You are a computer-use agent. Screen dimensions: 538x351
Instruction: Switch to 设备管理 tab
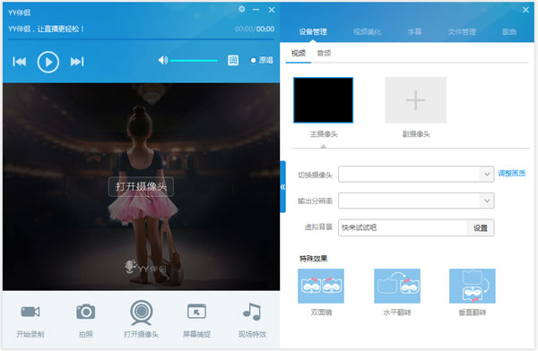pyautogui.click(x=313, y=32)
